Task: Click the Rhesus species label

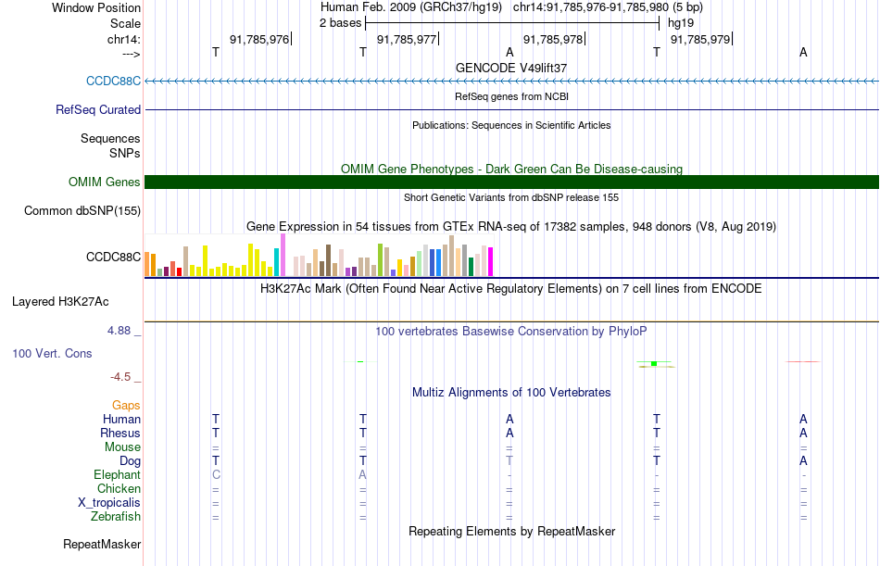Action: point(120,433)
